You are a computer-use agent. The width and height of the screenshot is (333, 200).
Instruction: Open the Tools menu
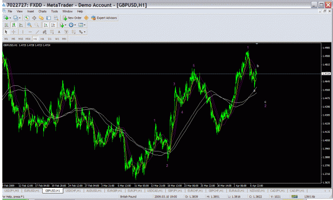pyautogui.click(x=54, y=11)
